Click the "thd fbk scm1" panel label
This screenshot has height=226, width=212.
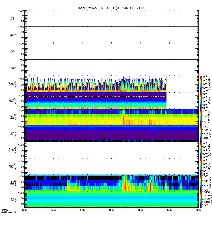tap(13, 133)
